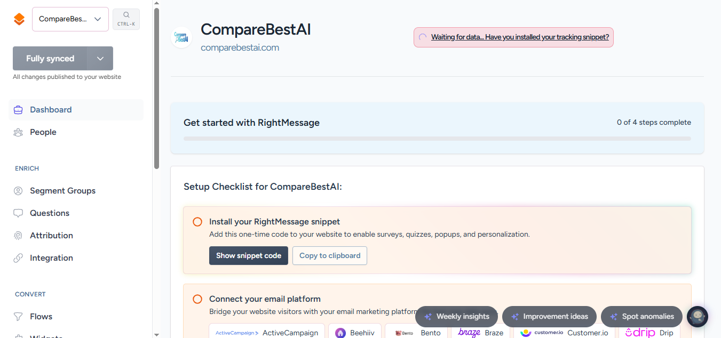Click the Beehiiv purple logo icon
Viewport: 721px width, 338px height.
click(340, 333)
